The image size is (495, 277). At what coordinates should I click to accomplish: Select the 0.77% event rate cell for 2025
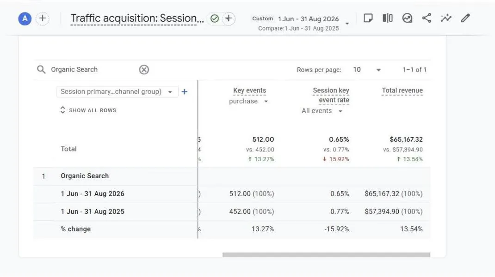(340, 211)
